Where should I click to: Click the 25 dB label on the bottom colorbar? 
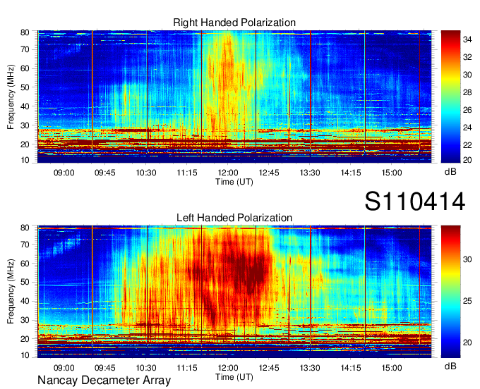[x=467, y=301]
